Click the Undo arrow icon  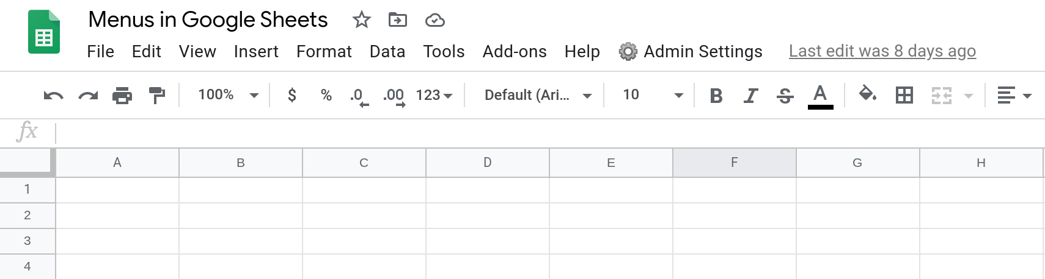coord(53,96)
